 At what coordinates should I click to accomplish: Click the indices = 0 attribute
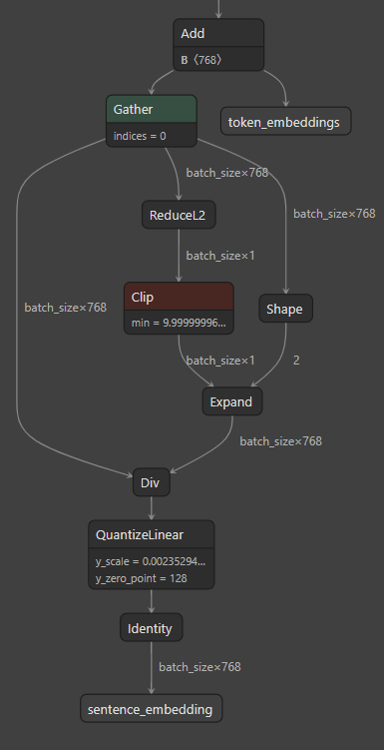[x=140, y=136]
